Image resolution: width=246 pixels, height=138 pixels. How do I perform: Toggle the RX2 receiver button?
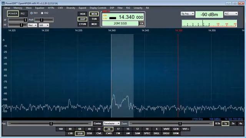[x=23, y=14]
